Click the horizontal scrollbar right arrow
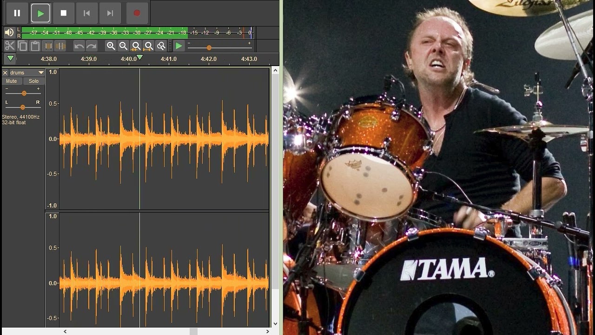This screenshot has width=595, height=335. click(x=268, y=331)
